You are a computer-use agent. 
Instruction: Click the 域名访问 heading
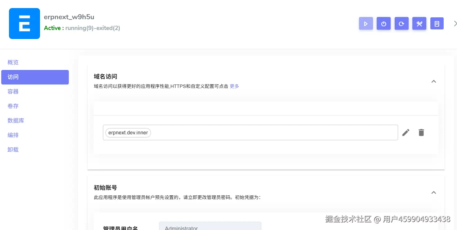tap(105, 76)
